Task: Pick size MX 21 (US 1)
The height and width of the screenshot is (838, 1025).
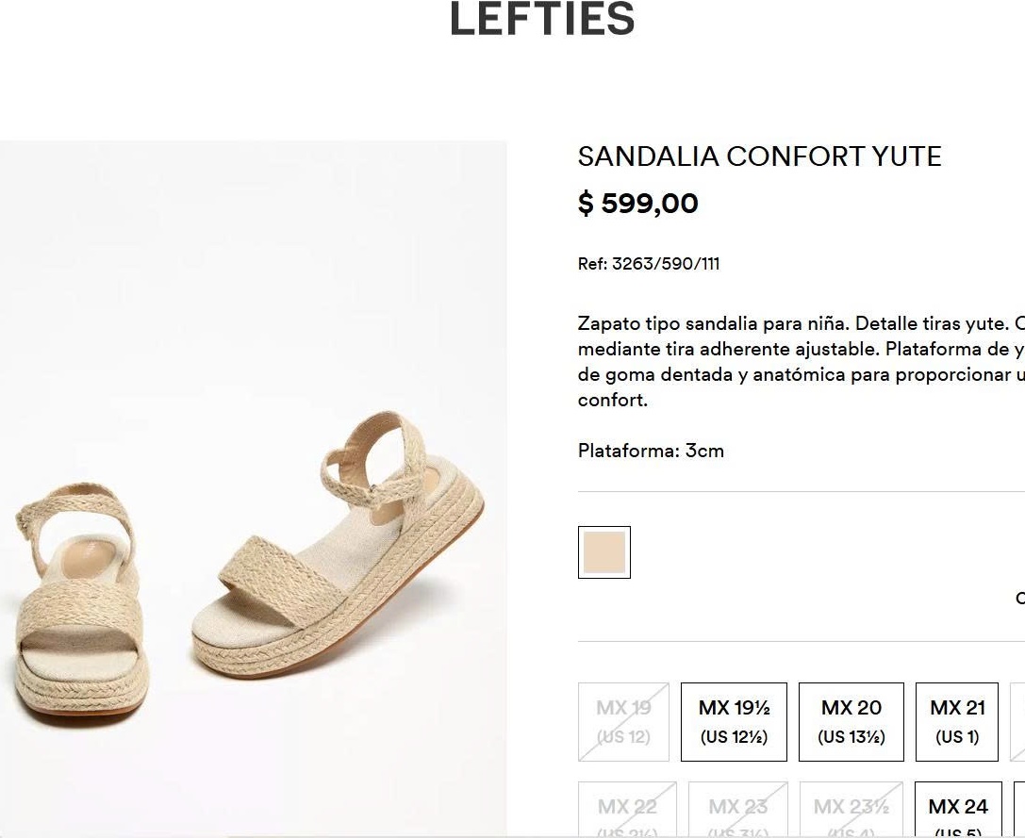Action: 957,722
